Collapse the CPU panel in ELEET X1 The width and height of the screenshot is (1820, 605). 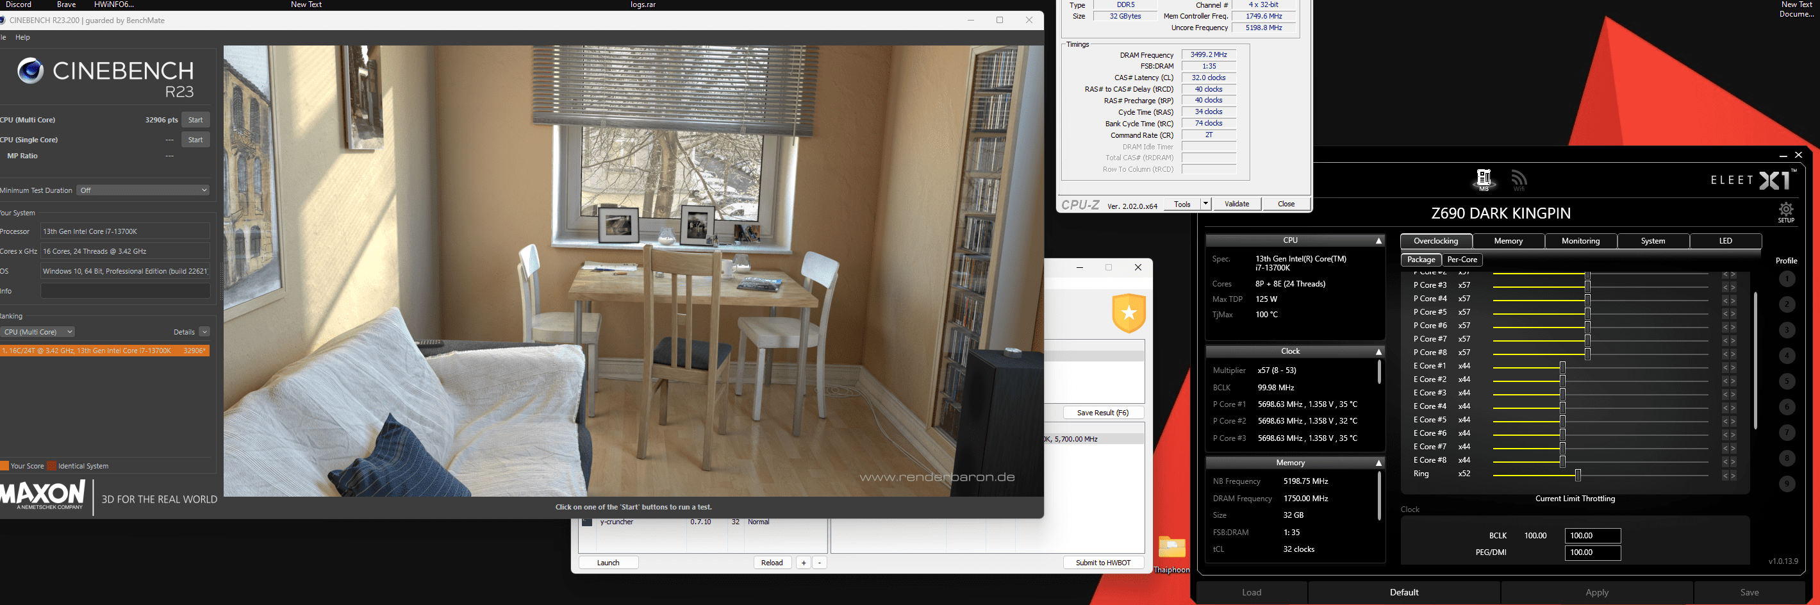coord(1378,241)
